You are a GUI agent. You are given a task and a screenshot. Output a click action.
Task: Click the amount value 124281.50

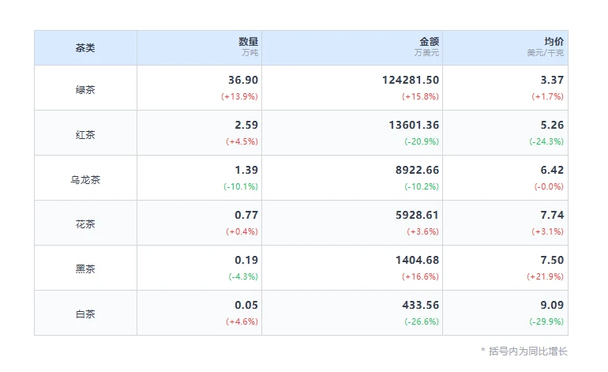(x=411, y=80)
